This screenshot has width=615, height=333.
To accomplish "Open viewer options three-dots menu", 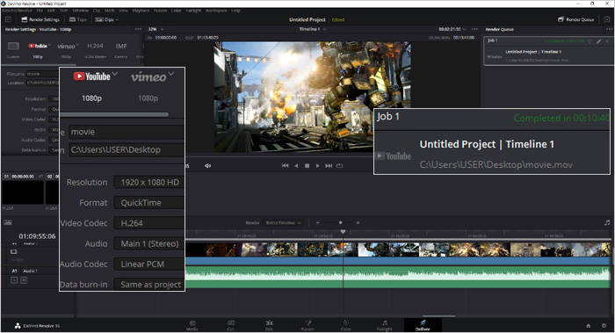I will pos(474,29).
